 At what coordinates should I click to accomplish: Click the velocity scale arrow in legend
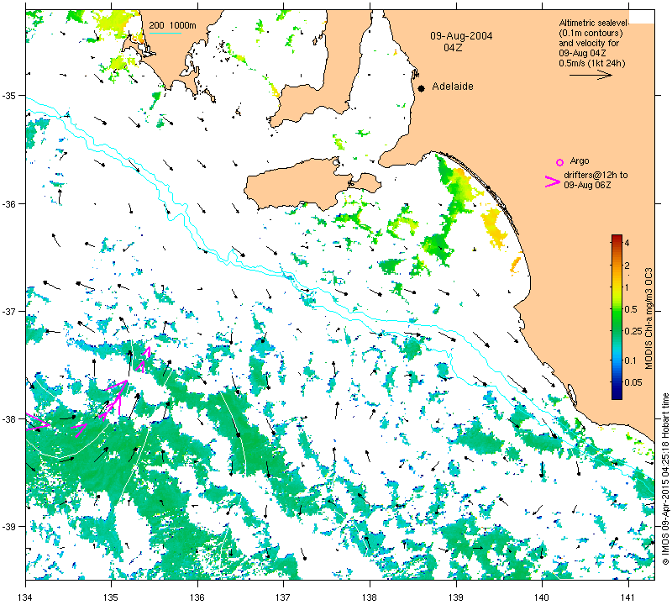(x=591, y=75)
